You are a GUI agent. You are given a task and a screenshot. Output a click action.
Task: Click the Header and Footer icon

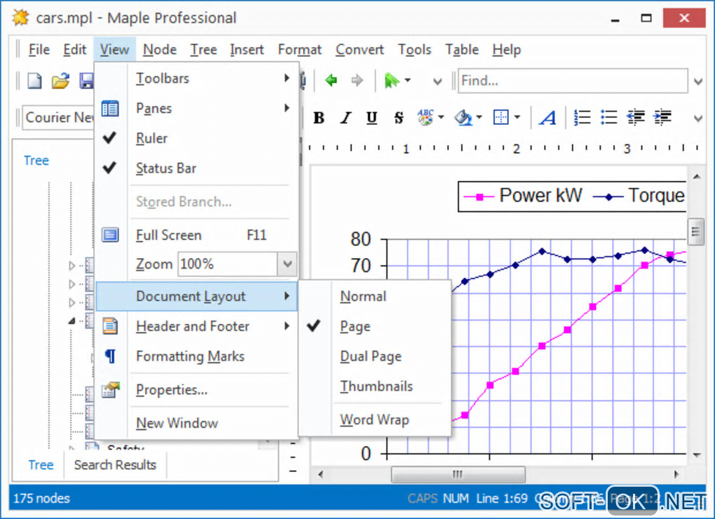click(x=110, y=325)
